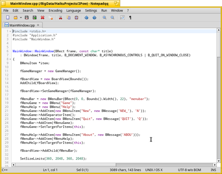
Task: Click the horizontal scrollbar thumb
Action: coord(66,165)
